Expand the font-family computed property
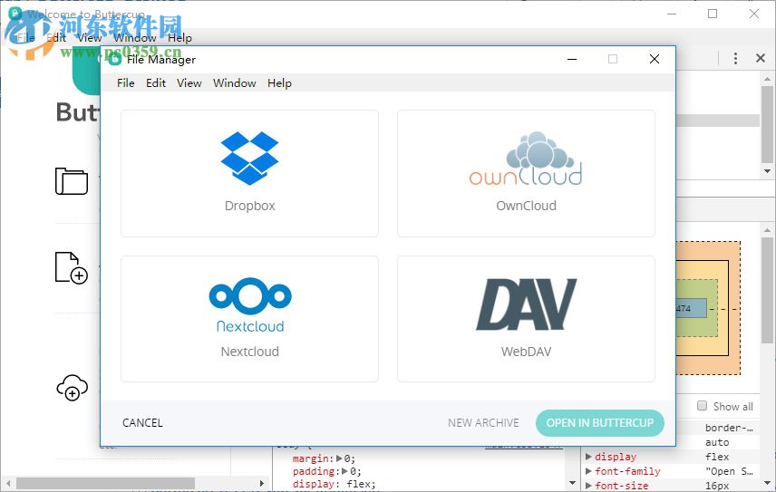 click(588, 471)
